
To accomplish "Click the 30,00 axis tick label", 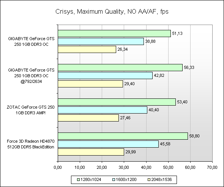I will pyautogui.click(x=124, y=167).
